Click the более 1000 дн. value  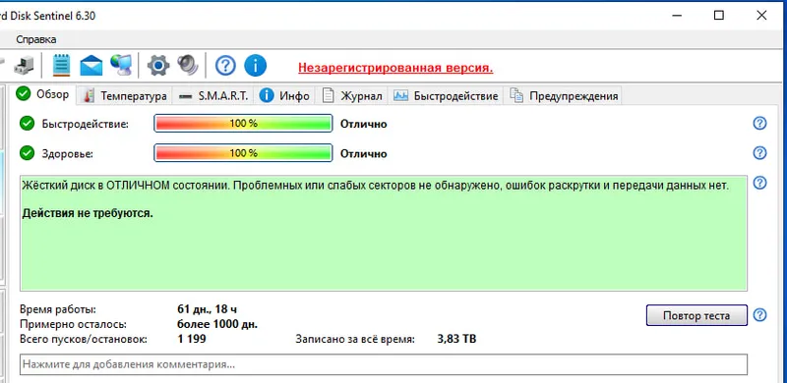[217, 324]
